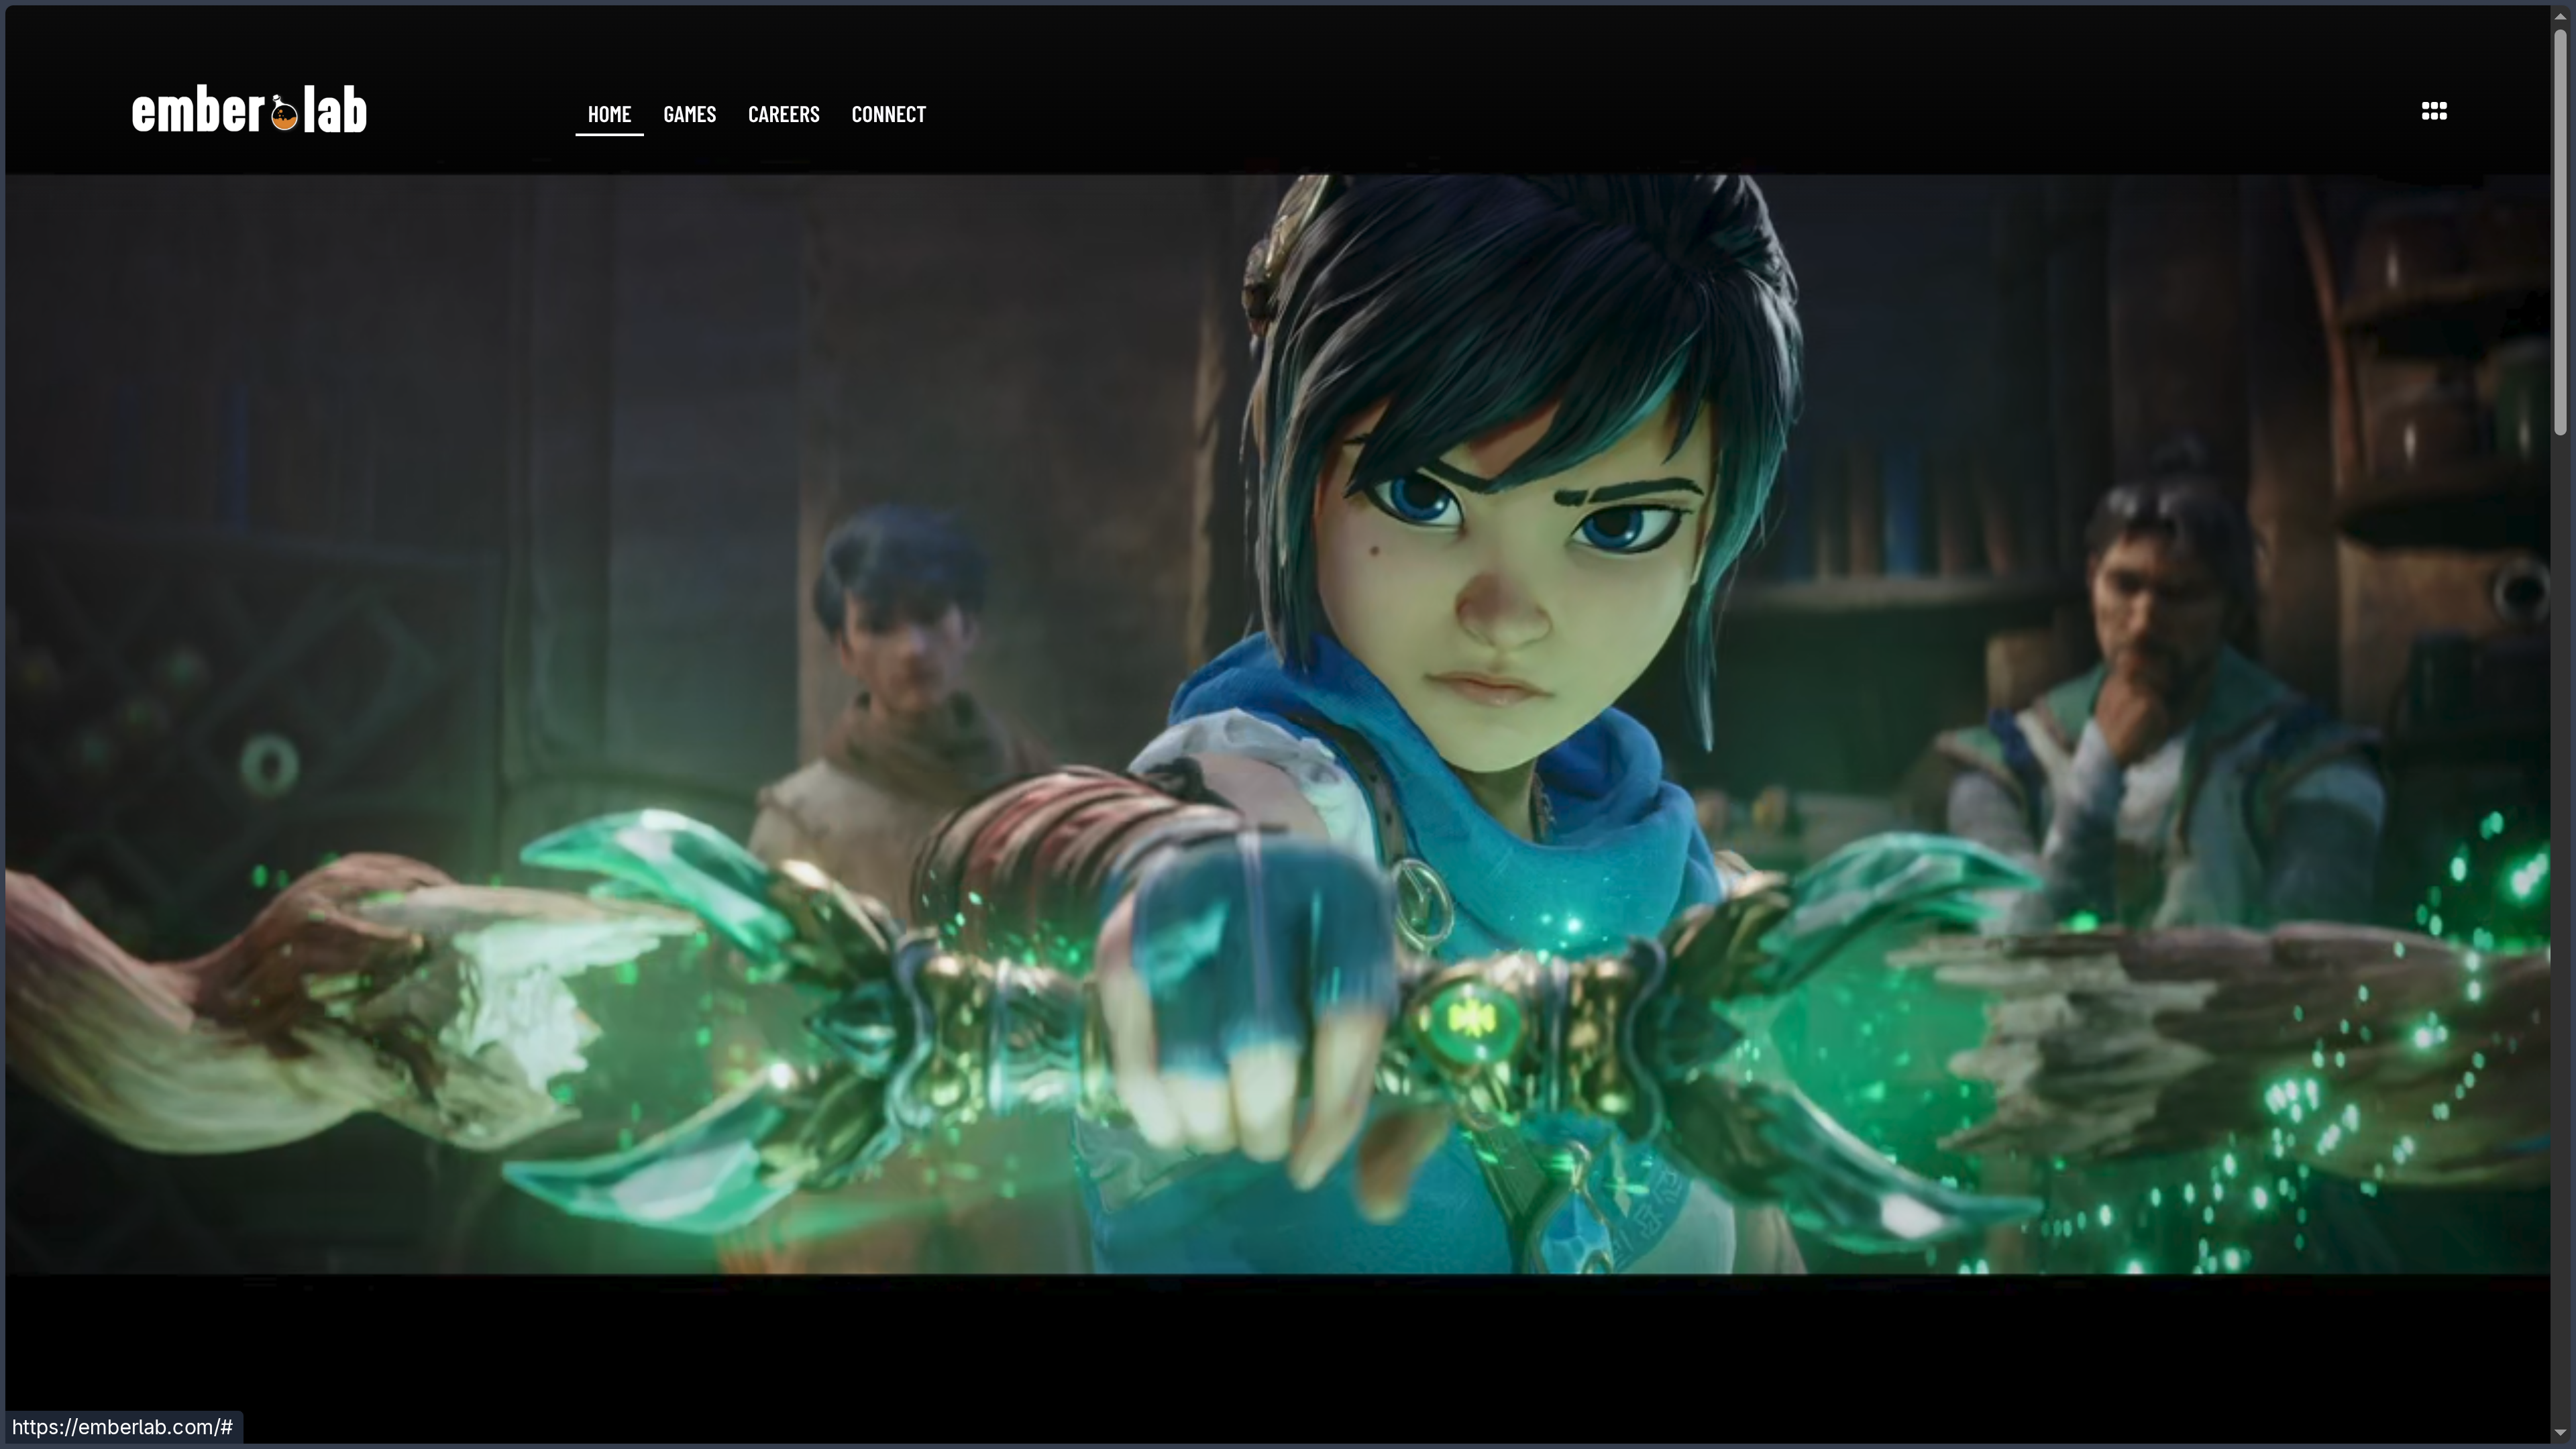
Task: Select the Connect menu item
Action: (x=889, y=114)
